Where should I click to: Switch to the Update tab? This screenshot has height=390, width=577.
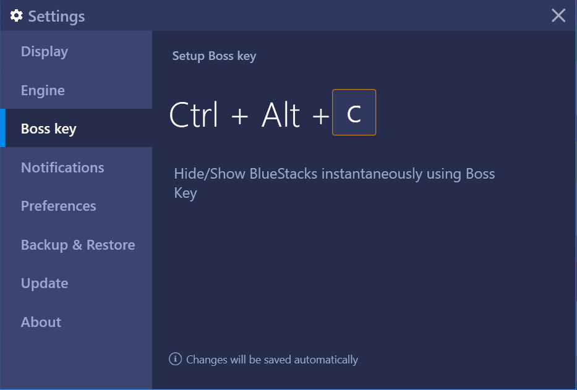(76, 283)
